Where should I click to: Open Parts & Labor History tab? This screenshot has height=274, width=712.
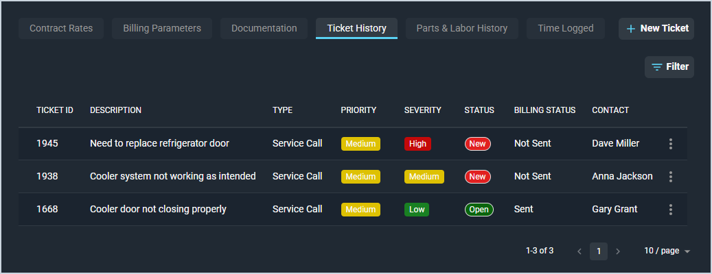tap(461, 29)
